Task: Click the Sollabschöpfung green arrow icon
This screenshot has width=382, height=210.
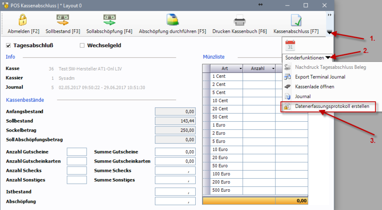Action: coord(109,20)
